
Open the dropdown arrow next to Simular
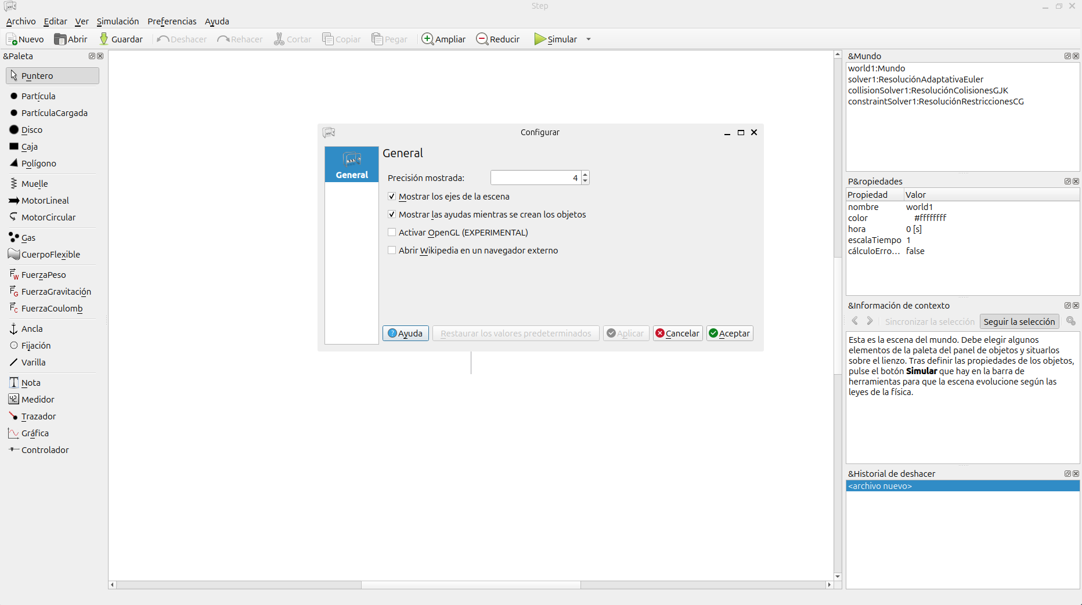click(x=589, y=39)
